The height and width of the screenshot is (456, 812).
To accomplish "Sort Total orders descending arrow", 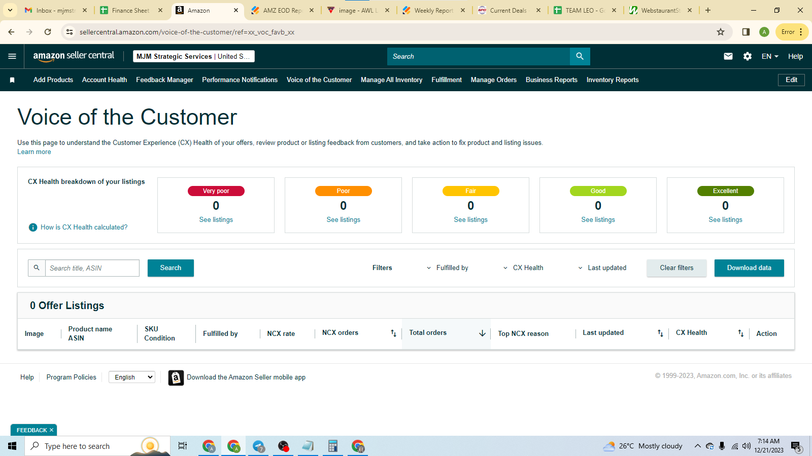I will click(482, 333).
